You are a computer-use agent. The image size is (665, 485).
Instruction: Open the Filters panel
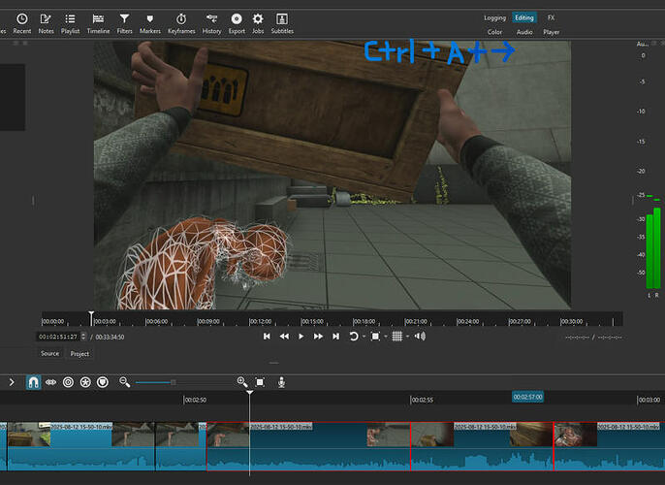pyautogui.click(x=124, y=23)
